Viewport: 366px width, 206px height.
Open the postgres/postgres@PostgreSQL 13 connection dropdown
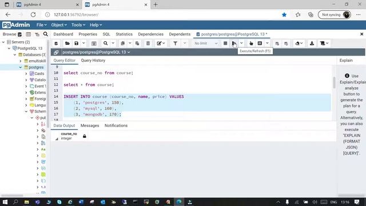click(96, 52)
